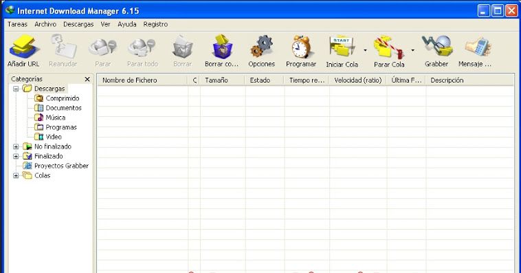Select the Comprimido category icon
Screen dimensions: 521x273
point(39,98)
